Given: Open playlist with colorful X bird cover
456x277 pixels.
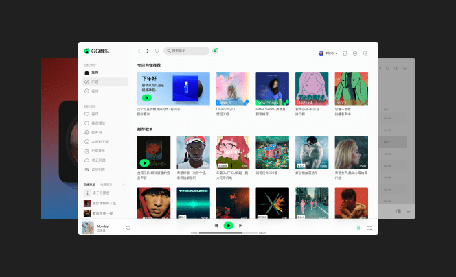Looking at the screenshot, I should point(272,203).
